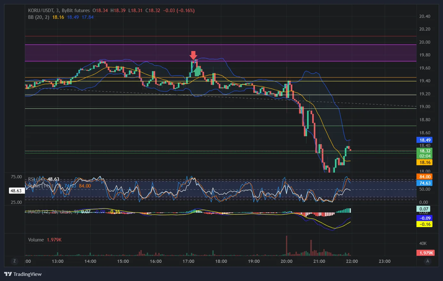Toggle the A auto-scale button
This screenshot has height=281, width=443.
pos(428,261)
